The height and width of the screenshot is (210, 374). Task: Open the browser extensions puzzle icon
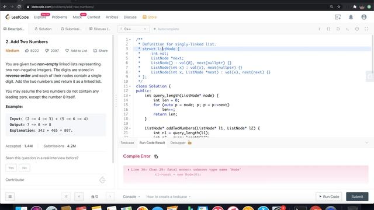tap(355, 6)
